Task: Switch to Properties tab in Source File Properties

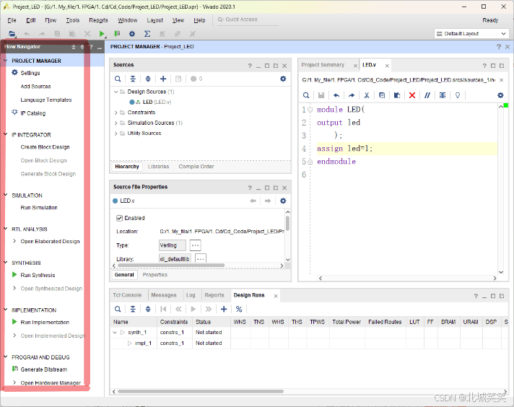Action: click(154, 275)
